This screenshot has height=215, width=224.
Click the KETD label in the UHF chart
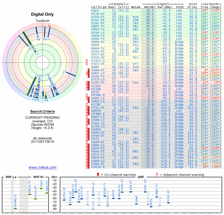coord(151,202)
